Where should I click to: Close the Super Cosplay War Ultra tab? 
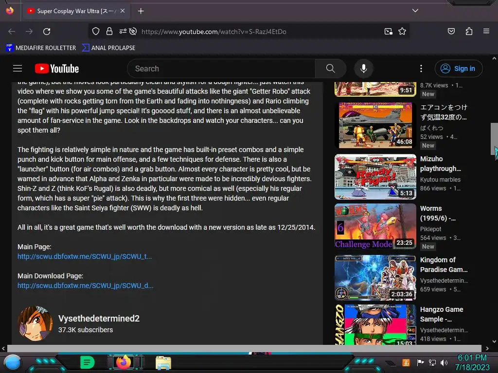123,11
